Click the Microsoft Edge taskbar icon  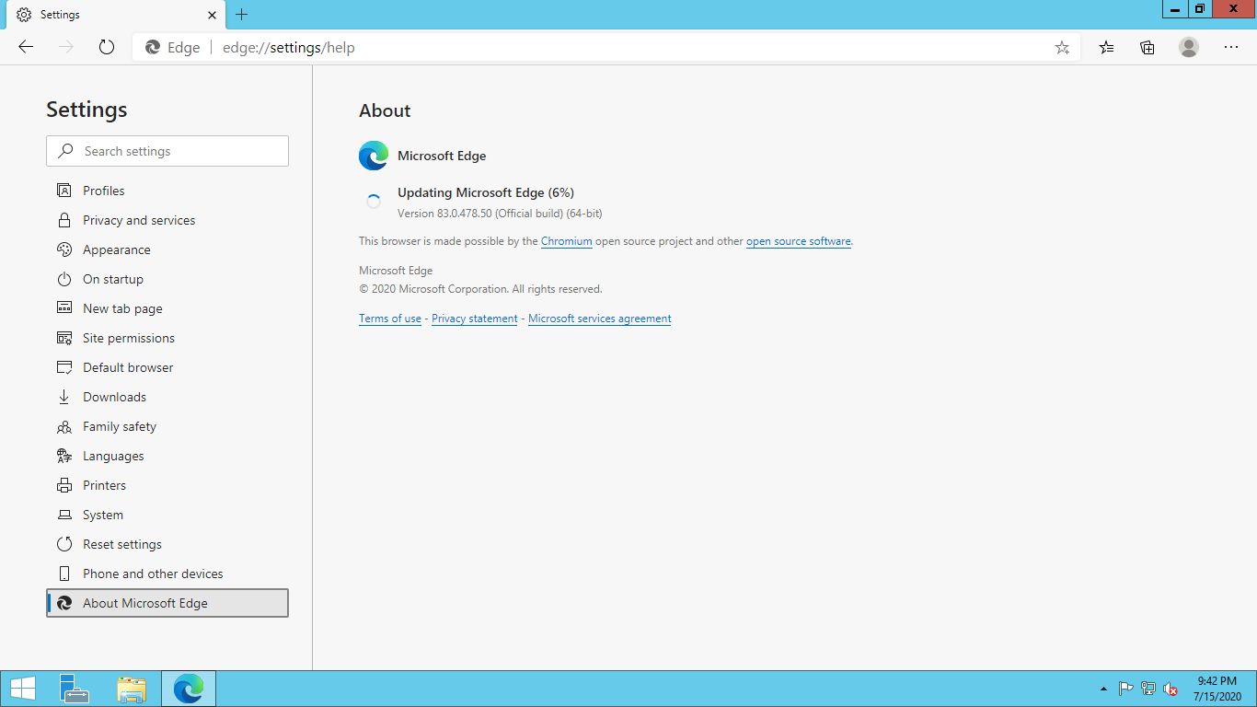pyautogui.click(x=189, y=689)
